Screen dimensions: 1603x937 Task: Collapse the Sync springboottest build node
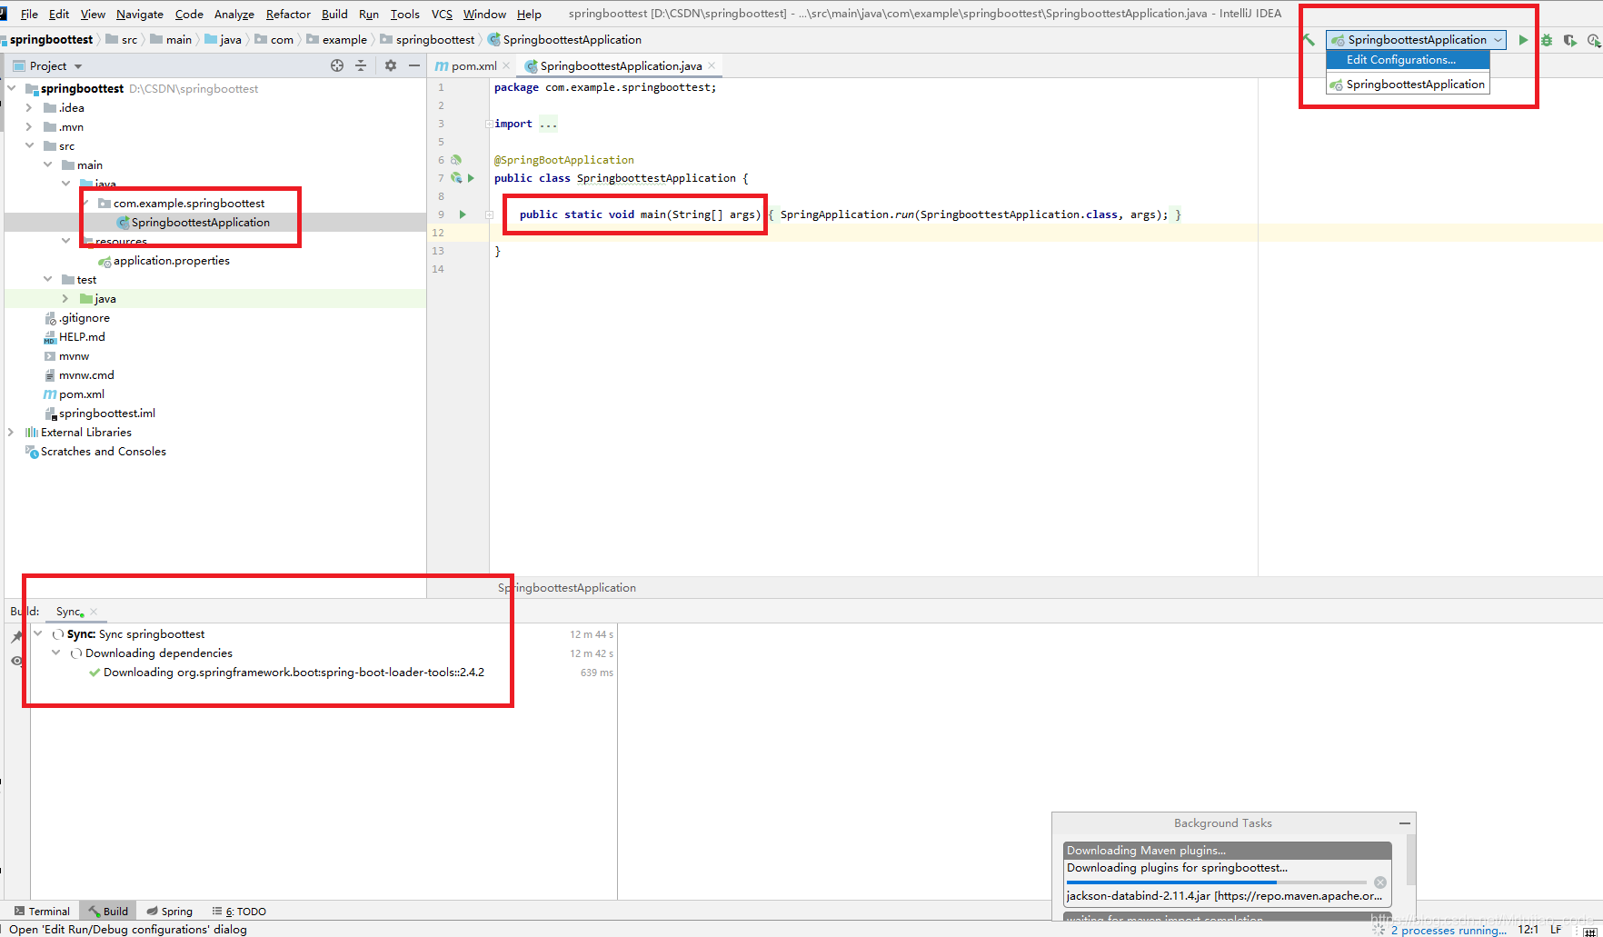[38, 633]
